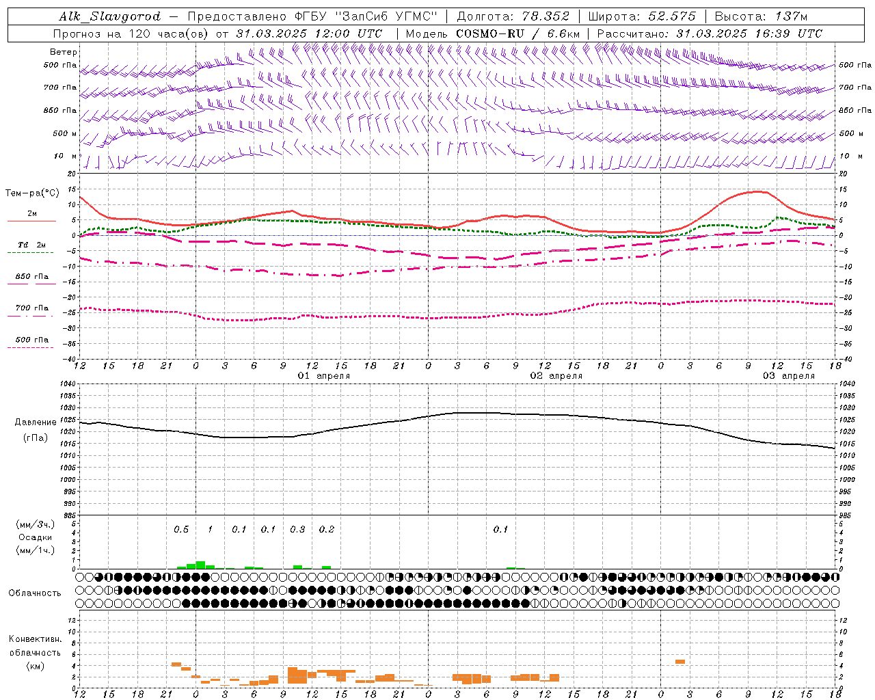Select the start time 31.03.2025 12:00 UTC
Viewport: 875px width, 700px height.
[309, 33]
